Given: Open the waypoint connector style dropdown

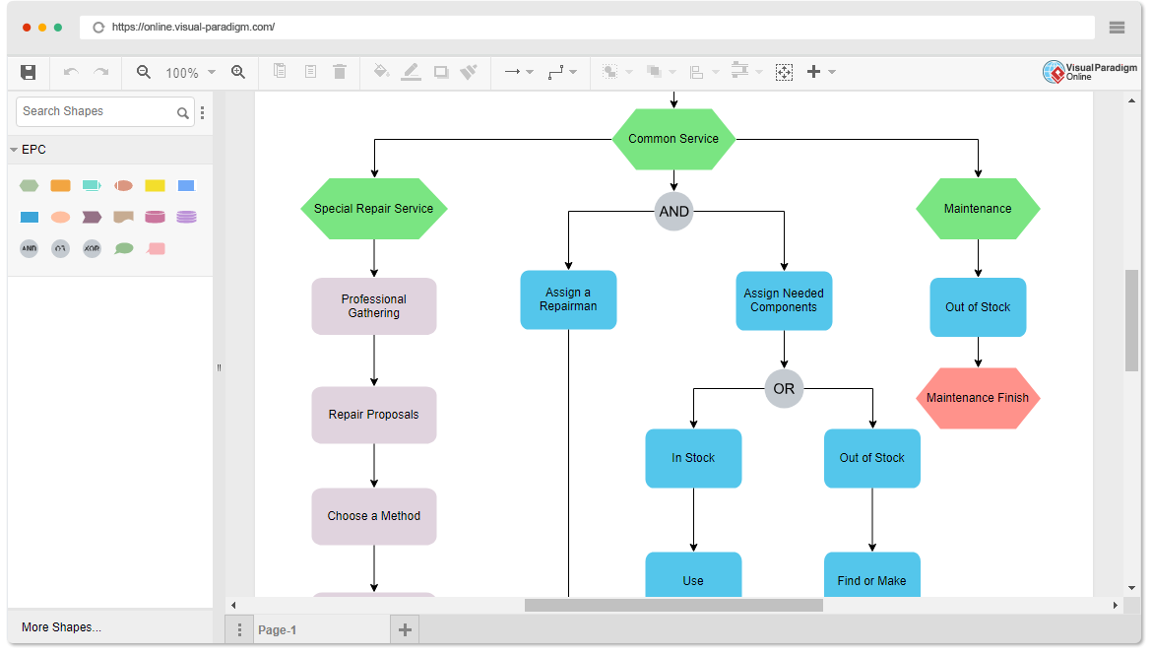Looking at the screenshot, I should tap(562, 72).
